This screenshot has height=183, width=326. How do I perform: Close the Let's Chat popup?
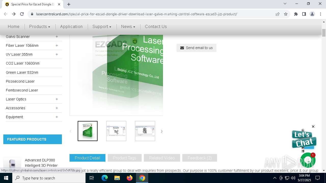[313, 127]
